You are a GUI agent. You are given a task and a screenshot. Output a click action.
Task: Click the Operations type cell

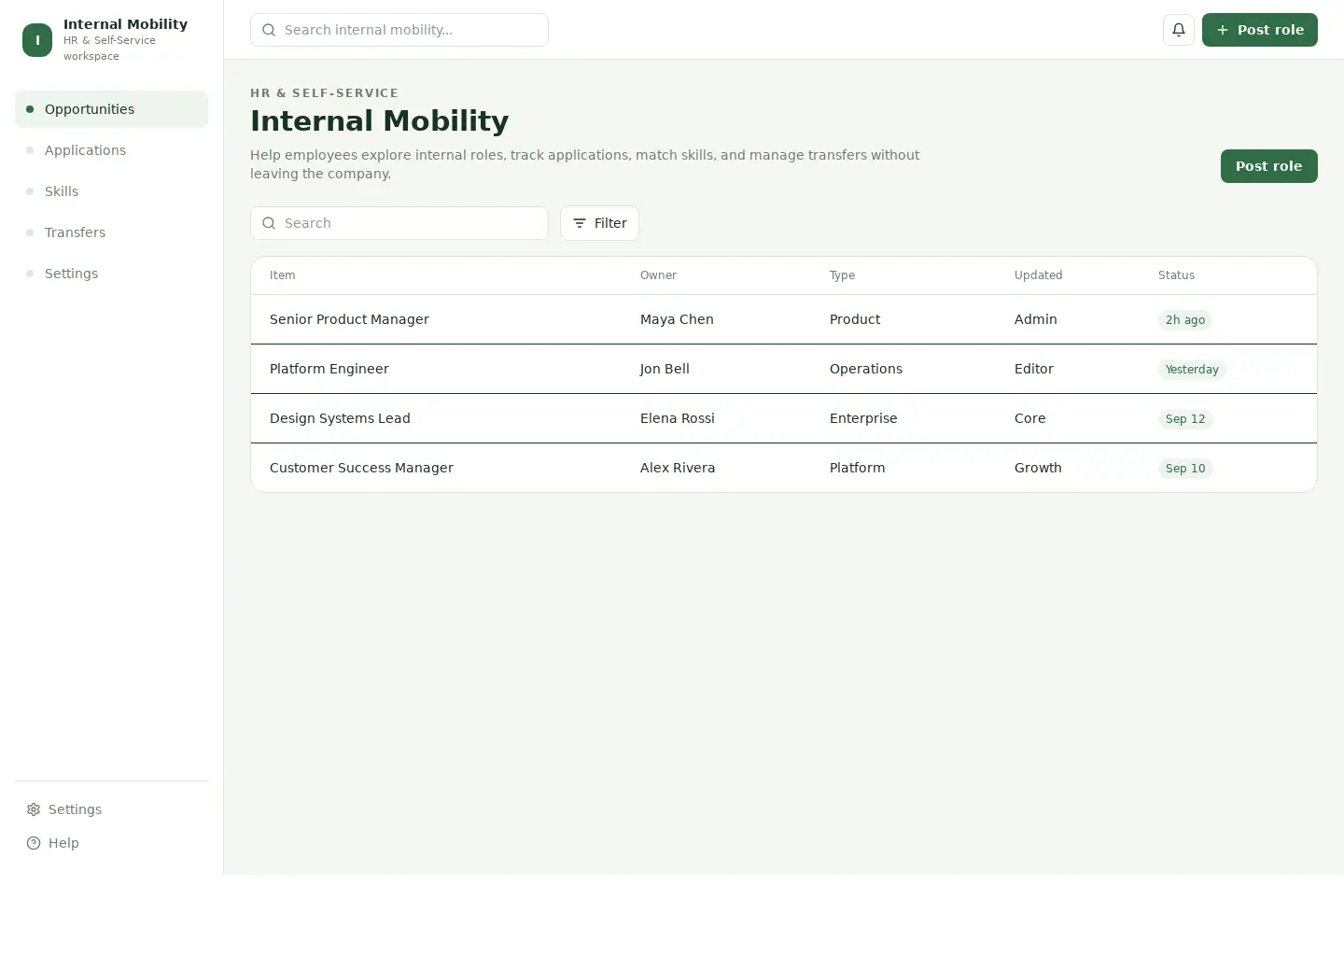pos(866,369)
